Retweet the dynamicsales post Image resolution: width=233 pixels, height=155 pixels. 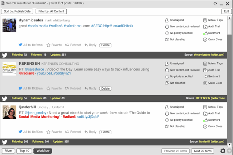coord(73,45)
